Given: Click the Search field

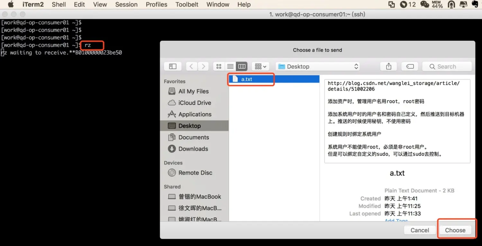Looking at the screenshot, I should pos(447,66).
